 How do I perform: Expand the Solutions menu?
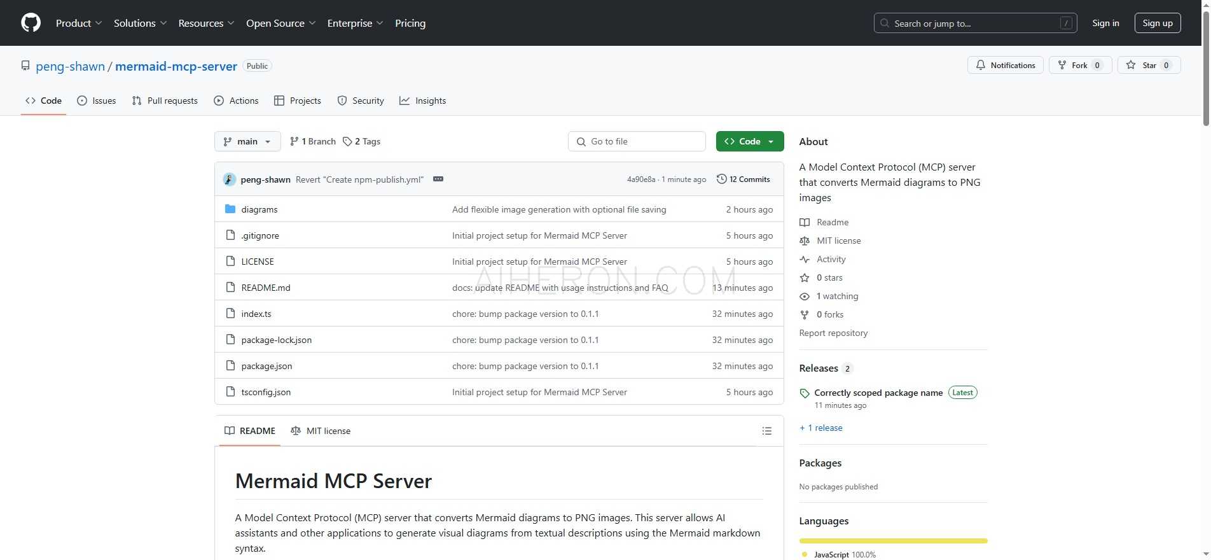140,23
